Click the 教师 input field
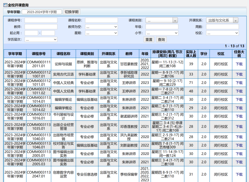 tap(41, 27)
